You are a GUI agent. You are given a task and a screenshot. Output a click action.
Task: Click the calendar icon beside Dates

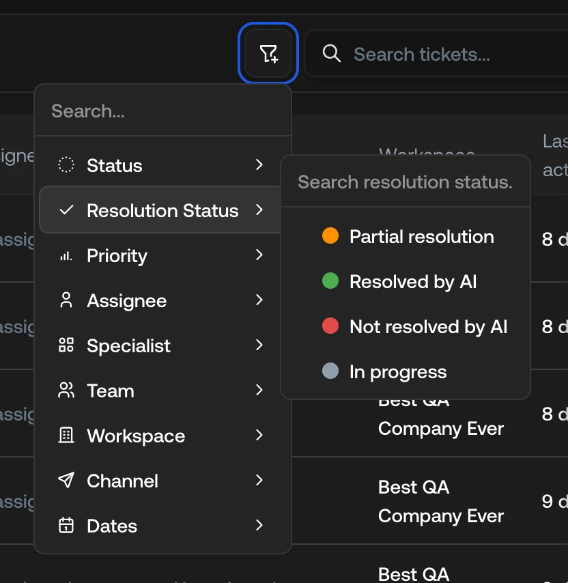pos(66,525)
